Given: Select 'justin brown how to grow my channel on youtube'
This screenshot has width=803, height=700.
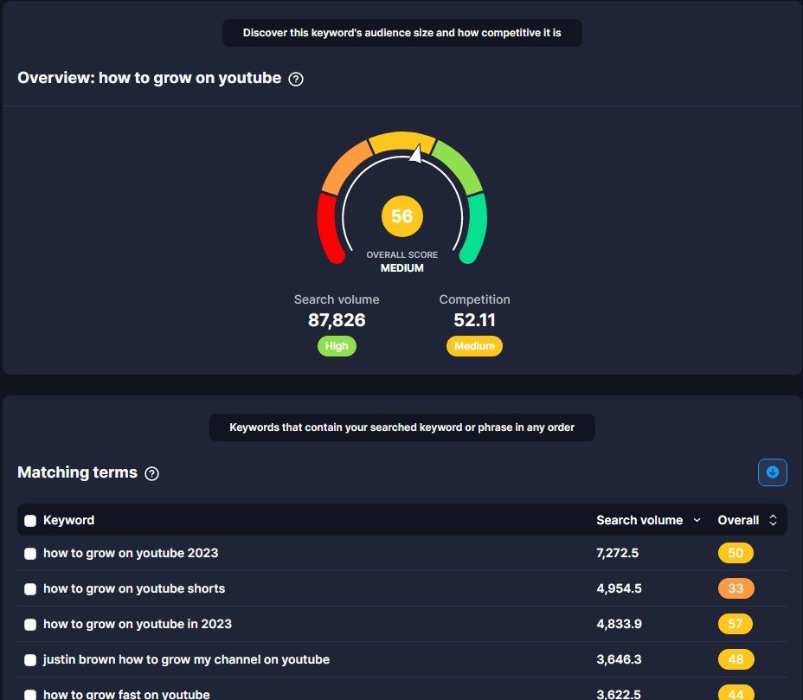Looking at the screenshot, I should point(186,659).
